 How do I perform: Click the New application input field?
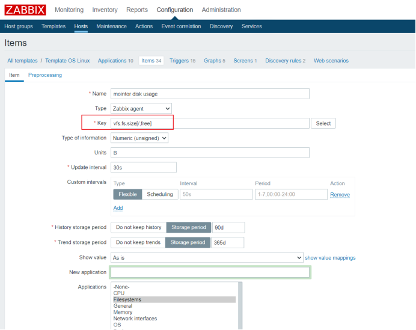click(x=210, y=272)
